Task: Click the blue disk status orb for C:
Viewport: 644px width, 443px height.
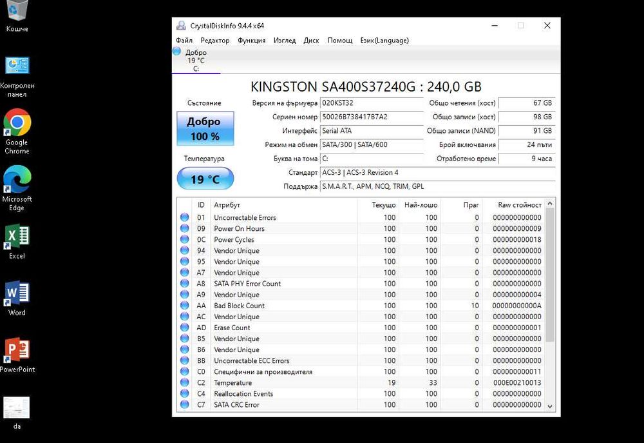Action: pyautogui.click(x=177, y=52)
